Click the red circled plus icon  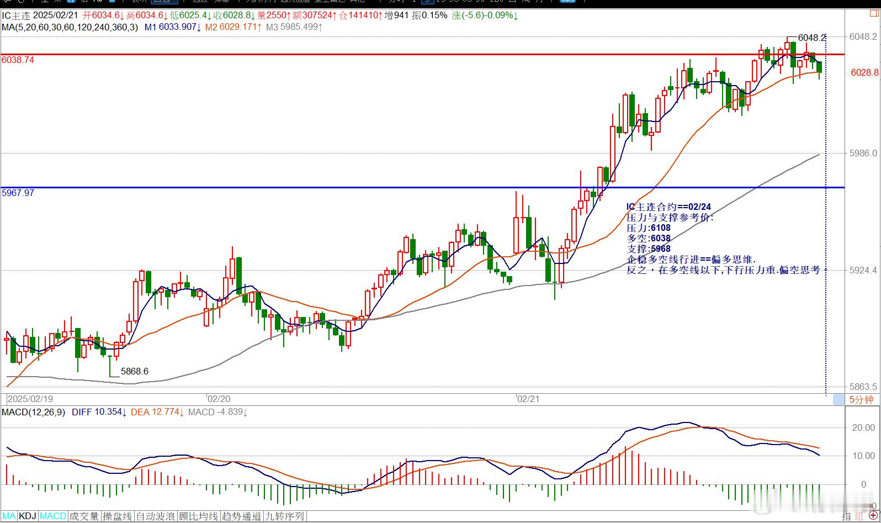click(x=873, y=516)
